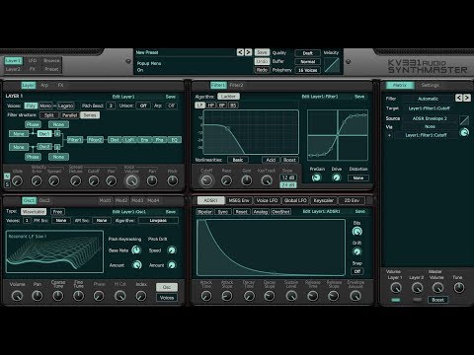Image resolution: width=474 pixels, height=355 pixels.
Task: Open Polyphony dropdown showing 16 Voices
Action: [x=307, y=70]
